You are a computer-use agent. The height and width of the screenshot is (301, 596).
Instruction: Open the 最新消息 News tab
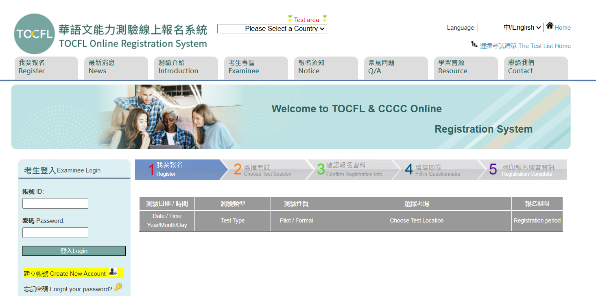[x=116, y=68]
